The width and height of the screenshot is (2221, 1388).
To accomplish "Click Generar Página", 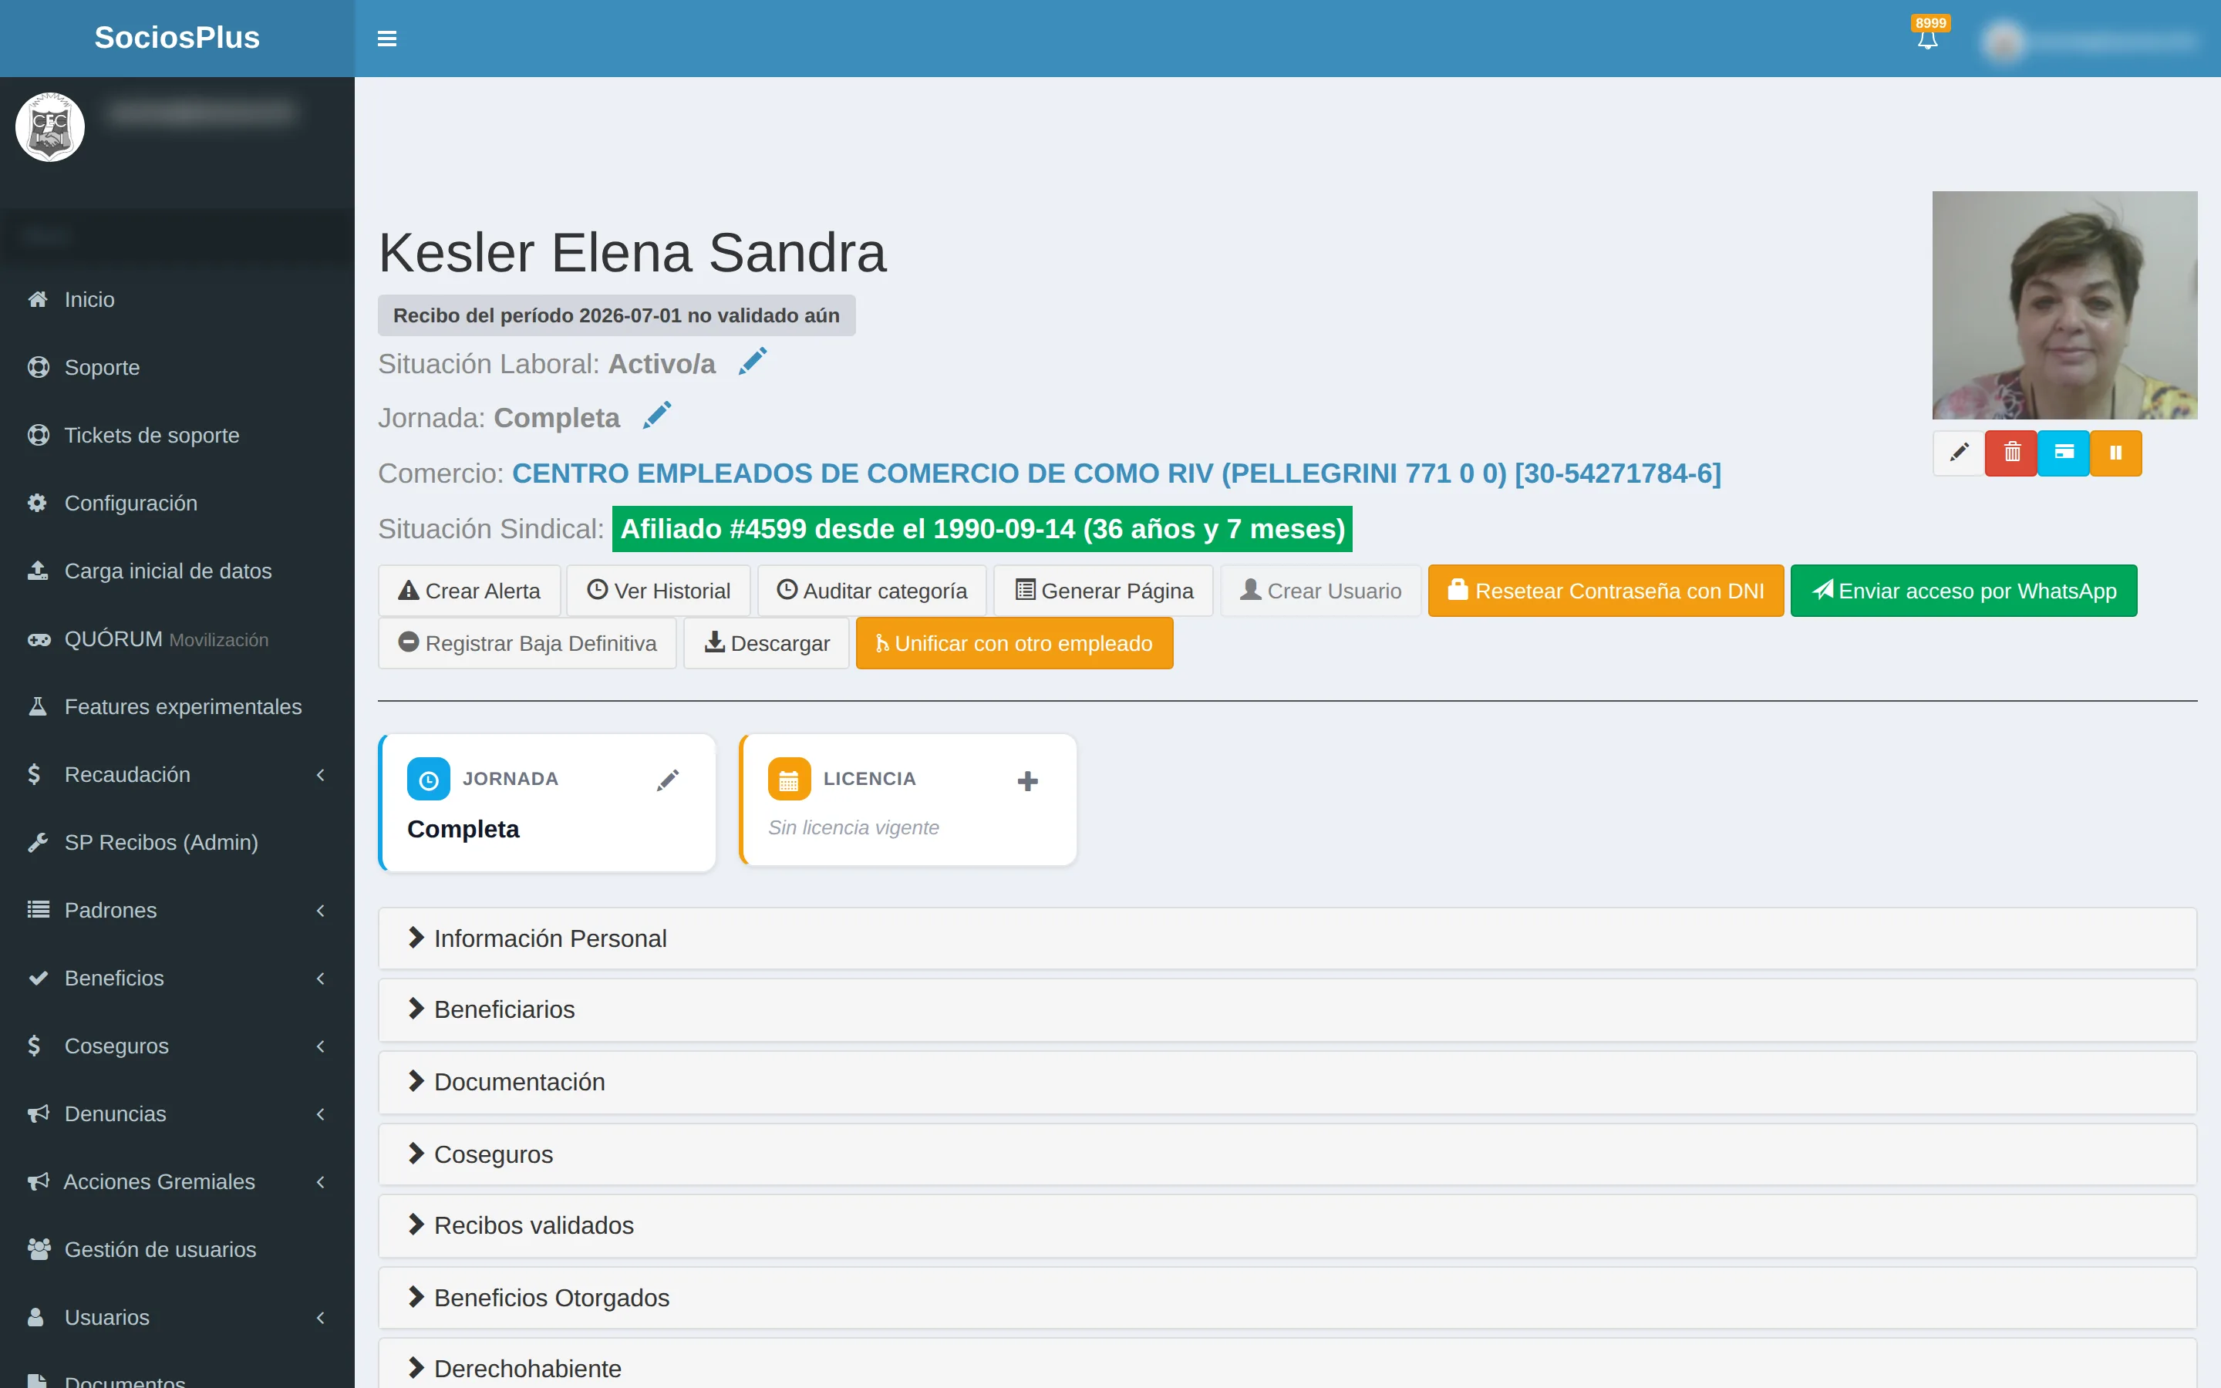I will (x=1103, y=590).
